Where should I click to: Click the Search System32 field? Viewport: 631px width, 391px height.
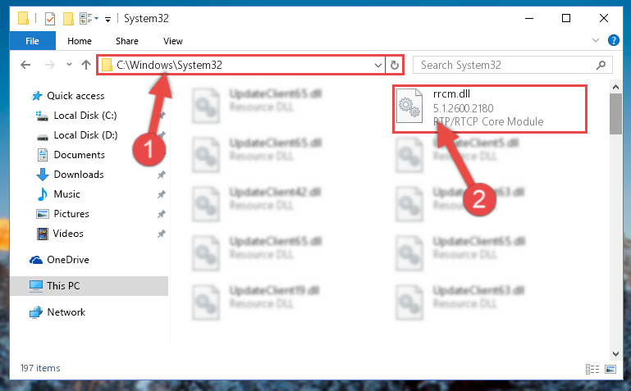click(506, 65)
